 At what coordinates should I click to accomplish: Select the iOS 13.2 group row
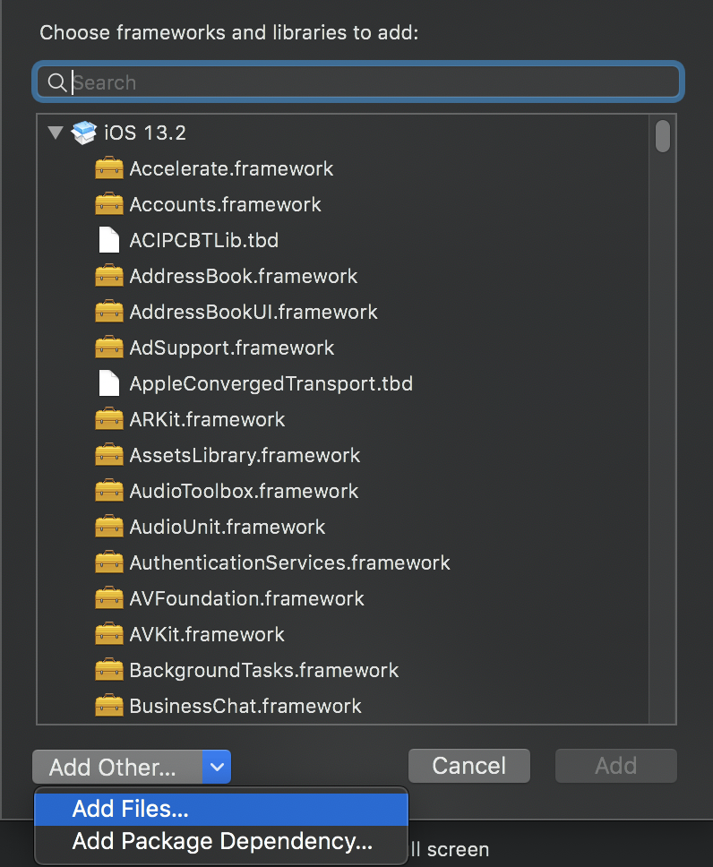[x=343, y=133]
